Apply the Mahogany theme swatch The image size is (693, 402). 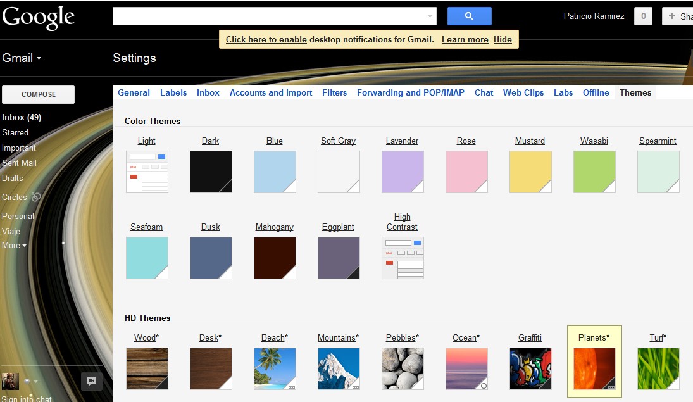point(275,258)
